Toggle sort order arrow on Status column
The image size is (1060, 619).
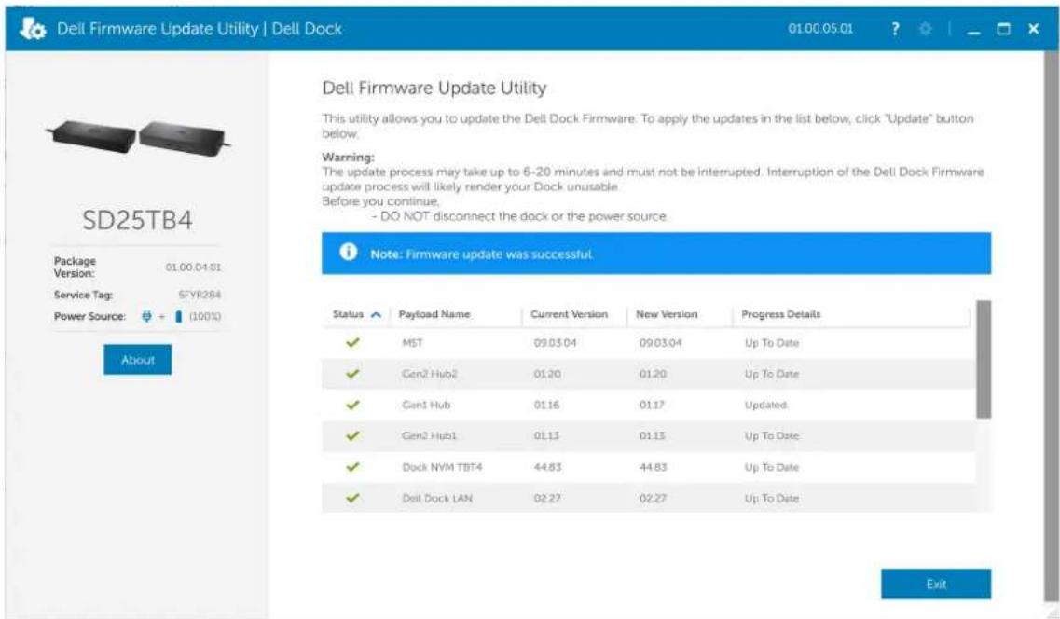coord(377,314)
